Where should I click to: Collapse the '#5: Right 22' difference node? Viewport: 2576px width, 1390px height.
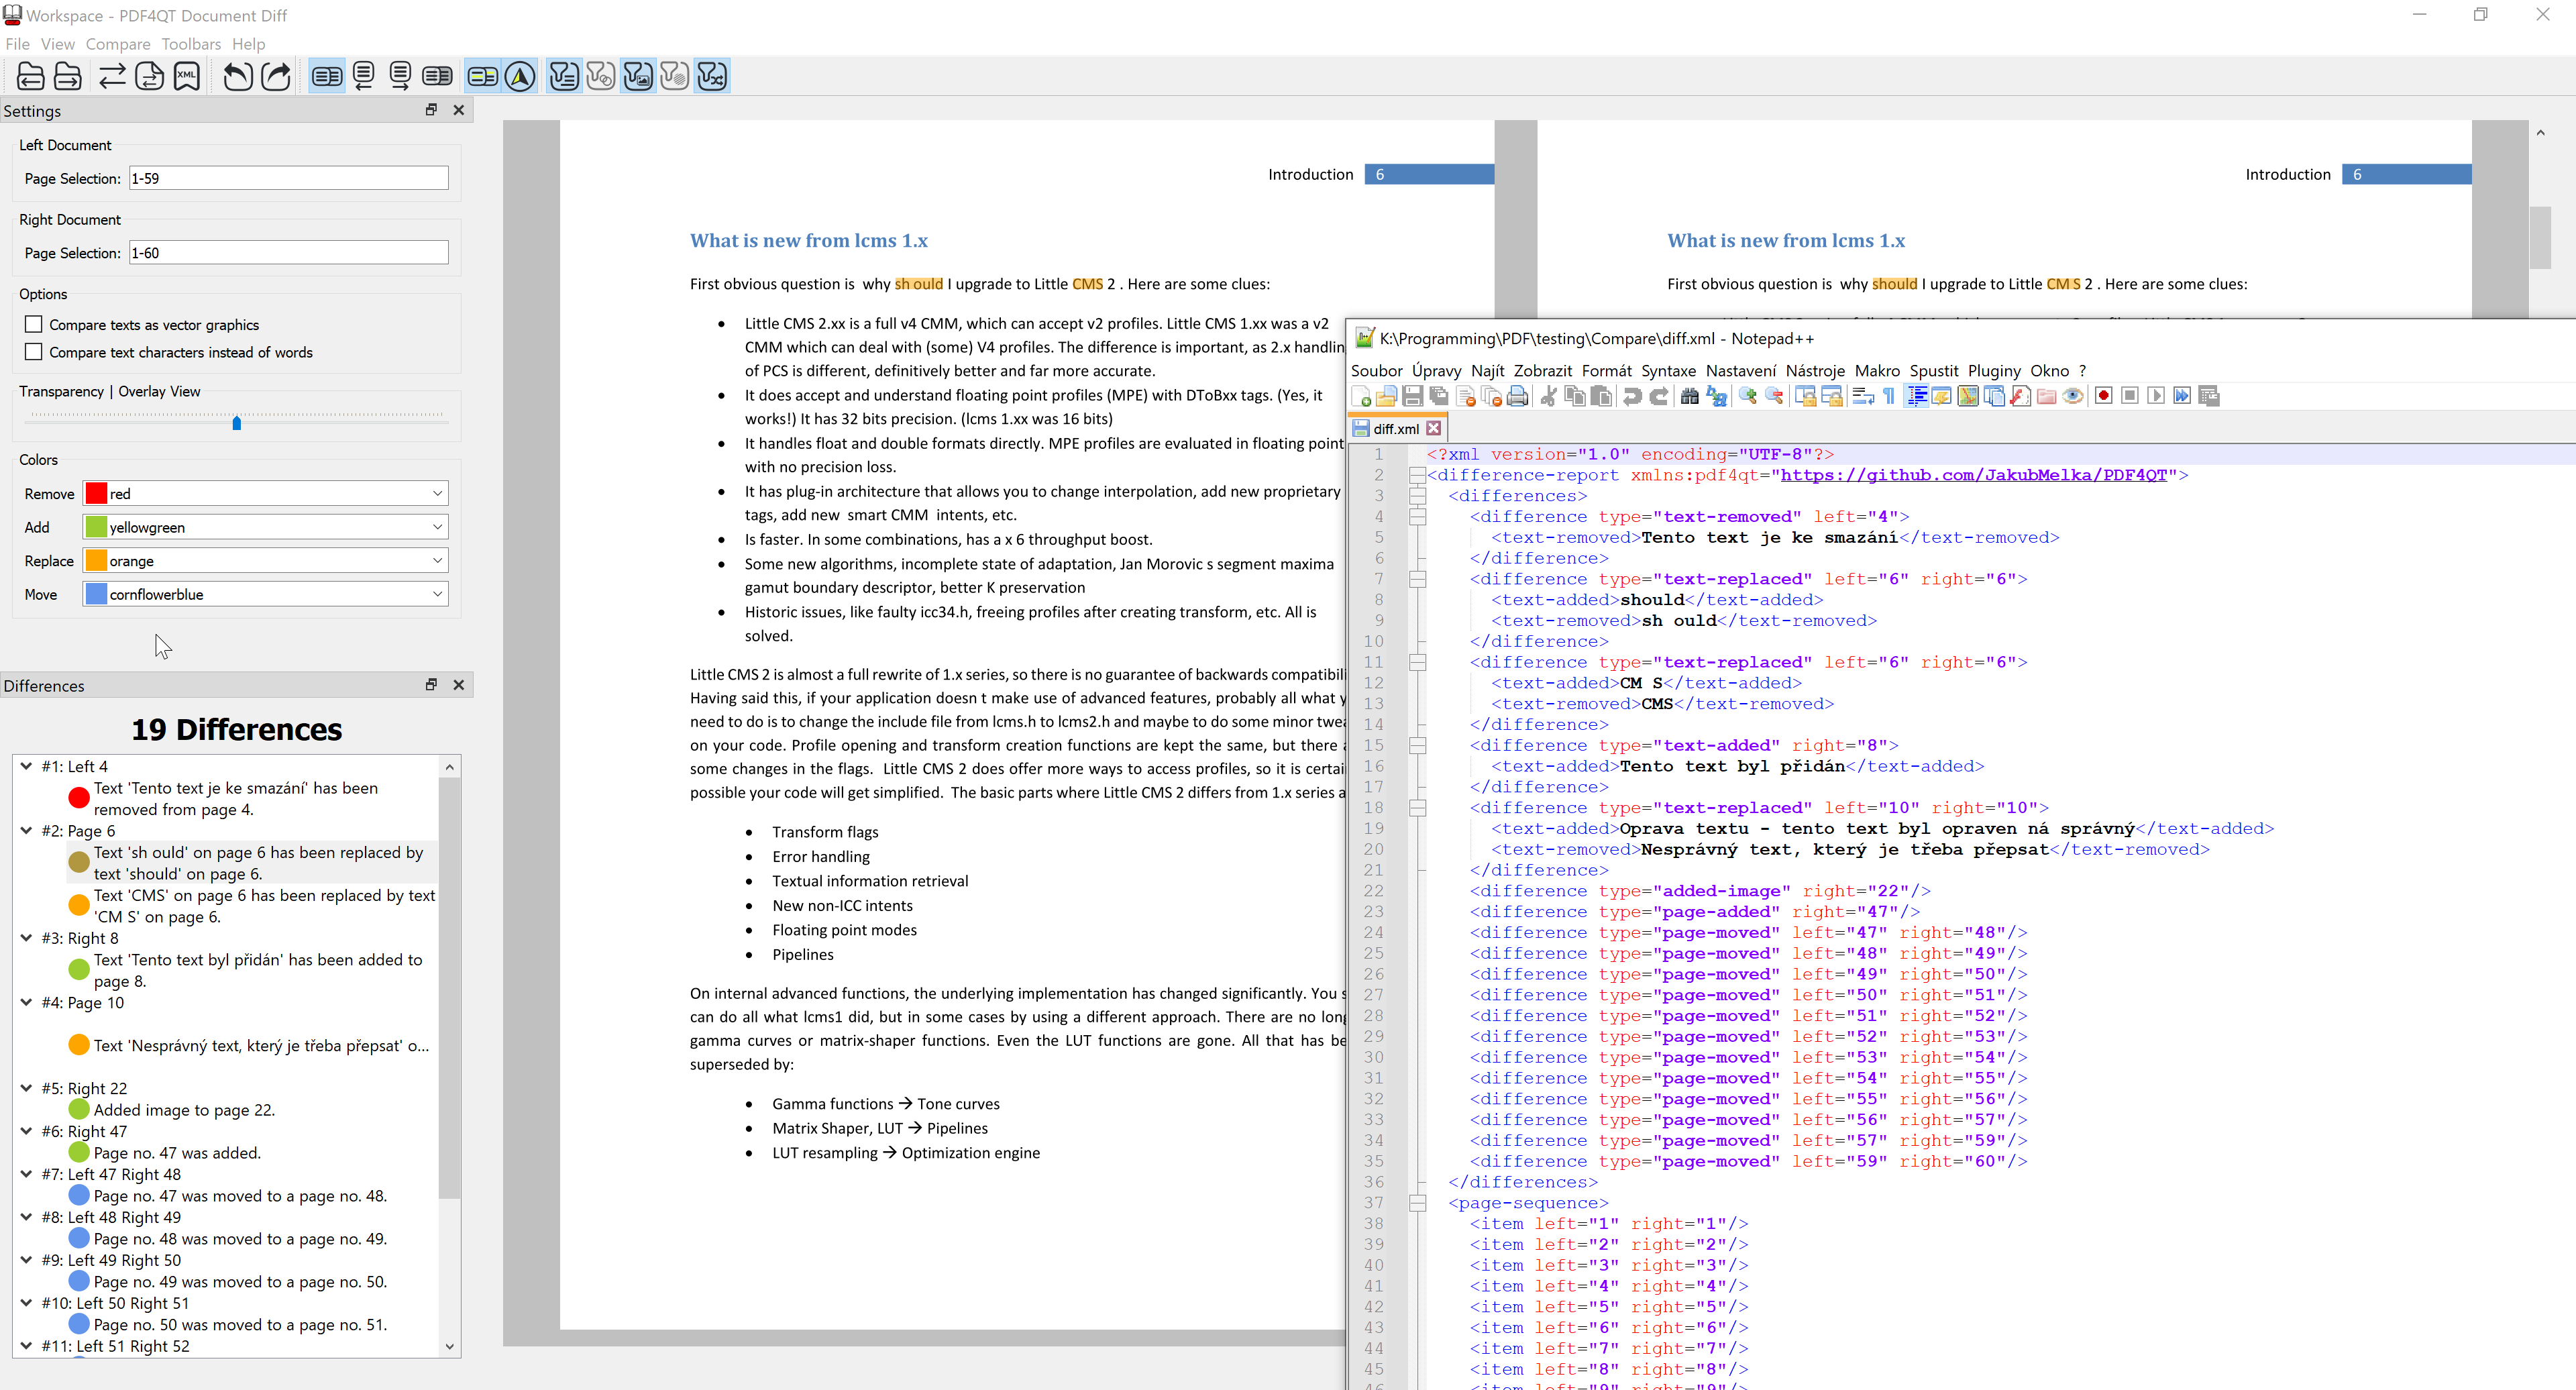pyautogui.click(x=26, y=1088)
